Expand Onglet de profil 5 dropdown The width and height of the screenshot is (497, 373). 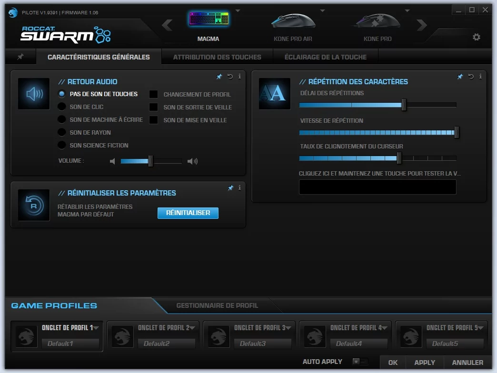[x=480, y=328]
